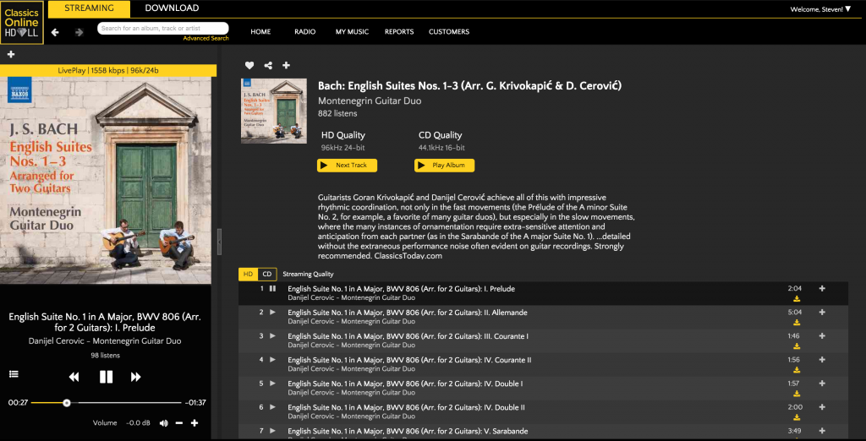Click the large album artwork in player
Viewport: 866px width, 441px height.
click(106, 181)
